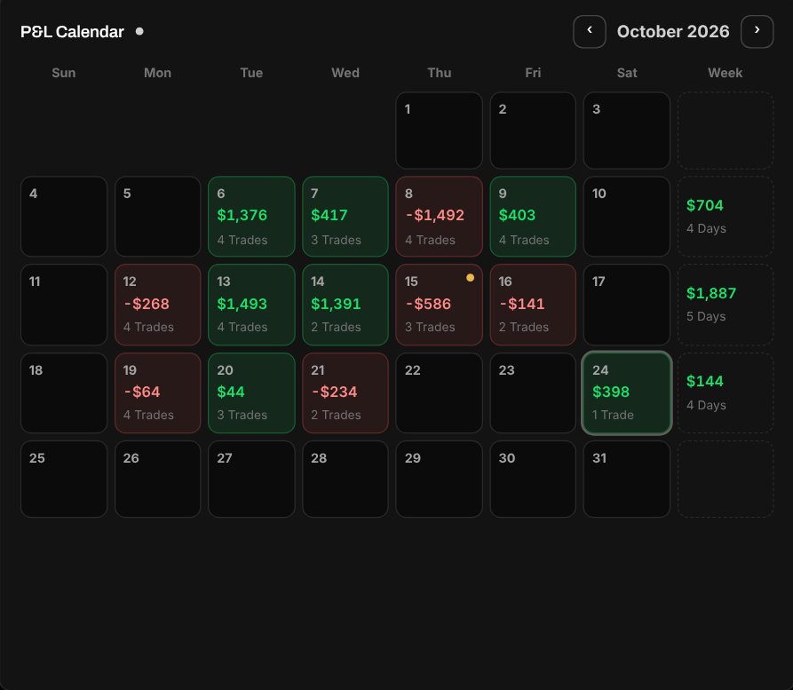View October 20 with $44 profit
The image size is (793, 690).
point(251,393)
